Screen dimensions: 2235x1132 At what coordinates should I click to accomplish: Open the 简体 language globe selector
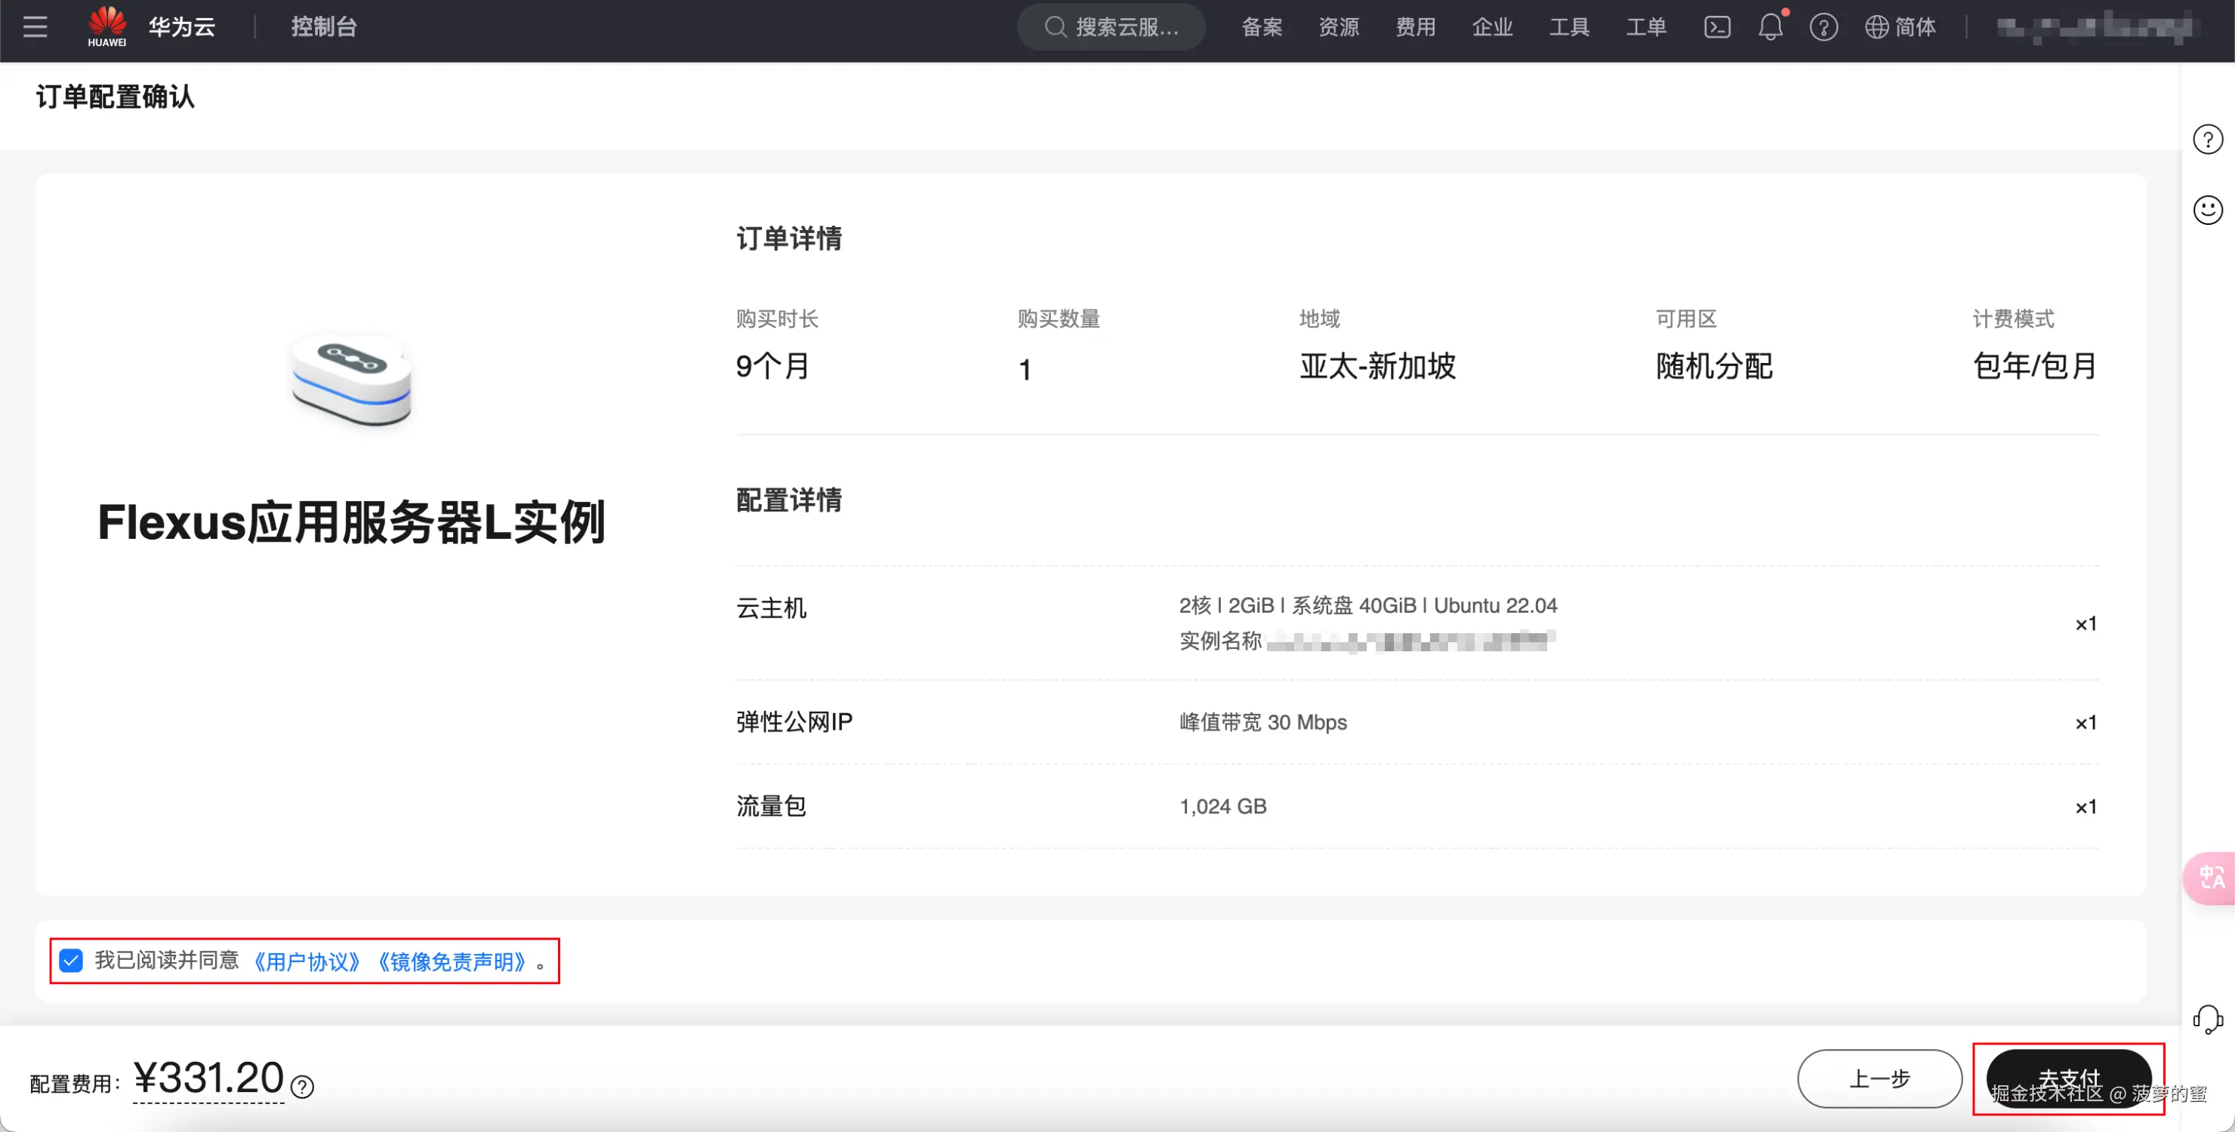pos(1901,27)
